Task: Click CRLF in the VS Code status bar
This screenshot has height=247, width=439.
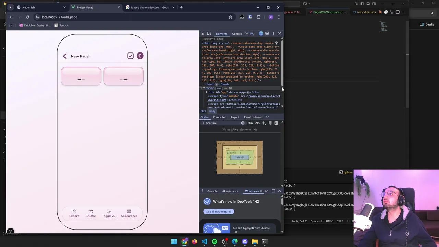Action: [340, 221]
